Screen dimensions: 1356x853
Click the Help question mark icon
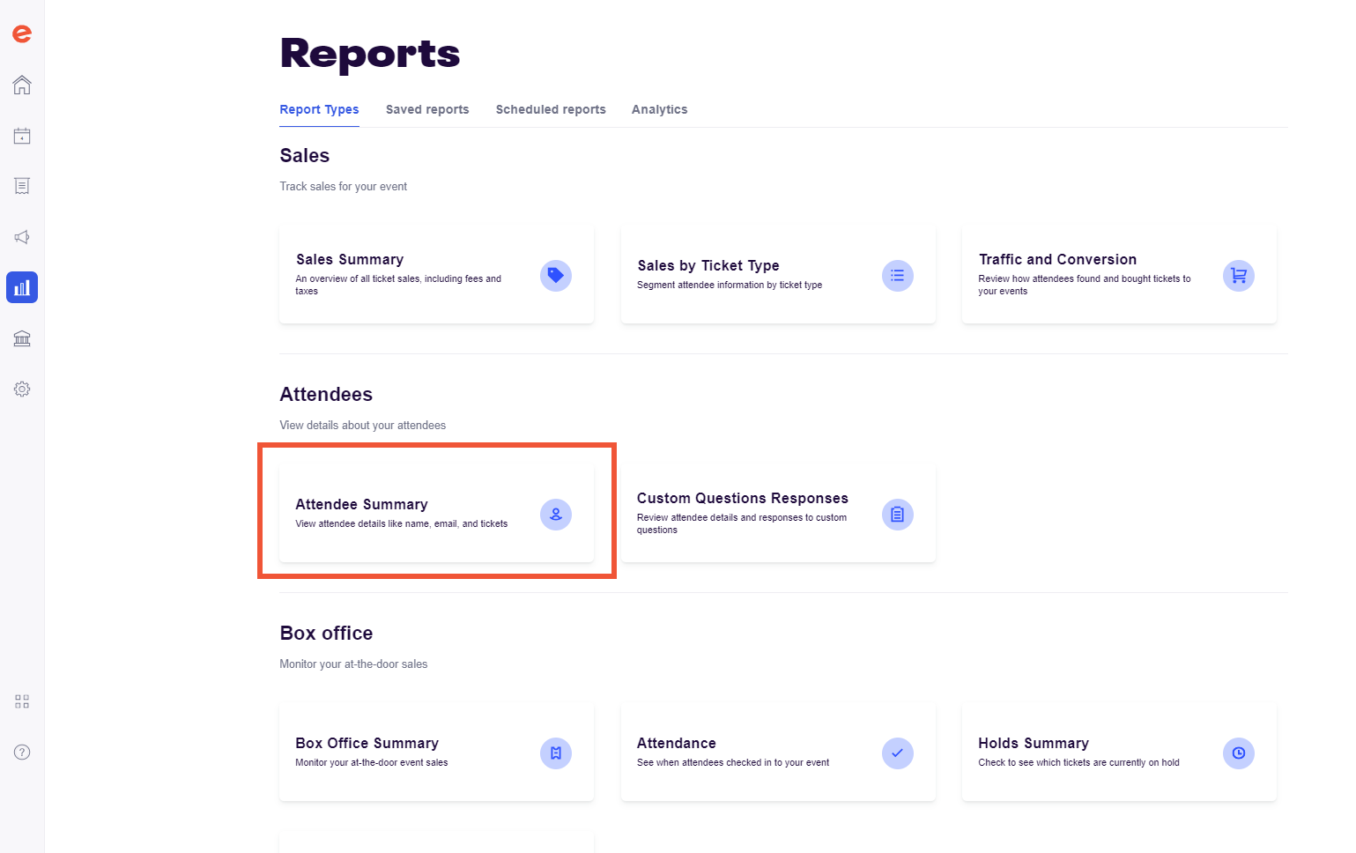21,752
